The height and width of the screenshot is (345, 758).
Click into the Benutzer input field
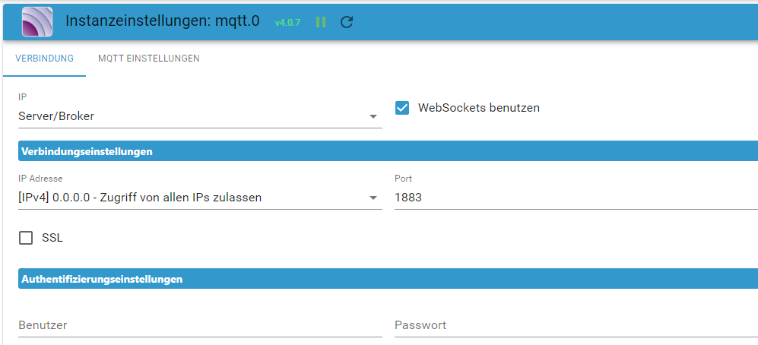200,325
